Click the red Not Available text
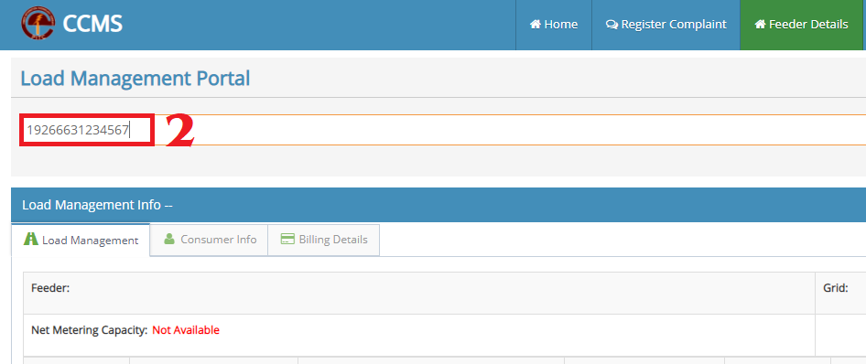 point(186,330)
